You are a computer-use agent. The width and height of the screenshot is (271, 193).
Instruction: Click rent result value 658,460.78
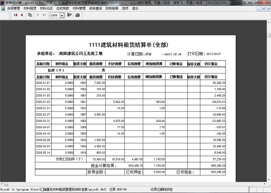(x=135, y=165)
